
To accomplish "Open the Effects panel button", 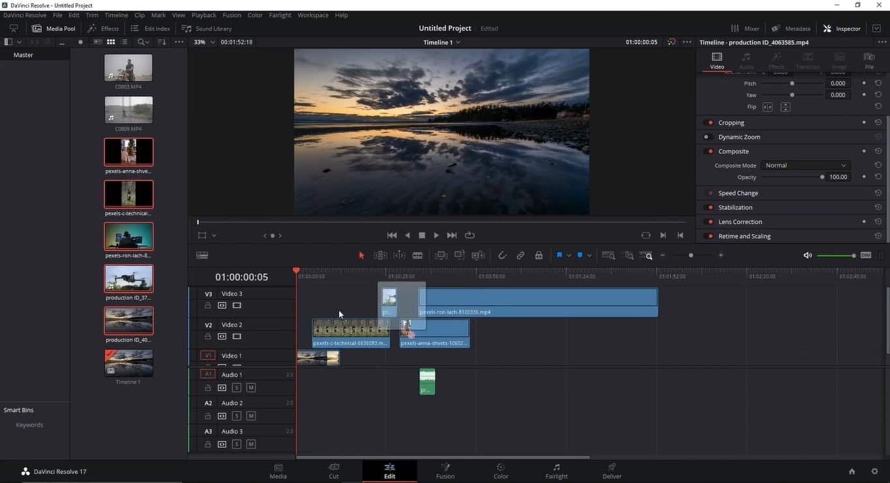I will tap(104, 29).
